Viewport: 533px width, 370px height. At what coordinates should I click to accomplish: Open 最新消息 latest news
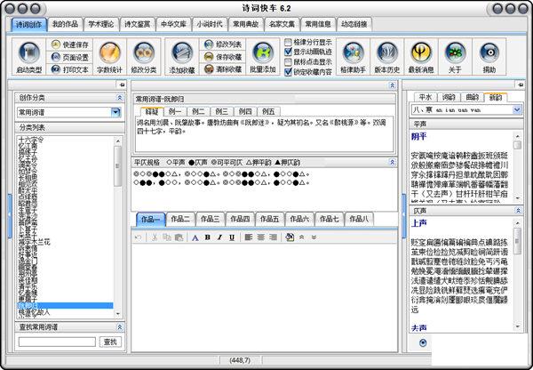click(x=421, y=57)
